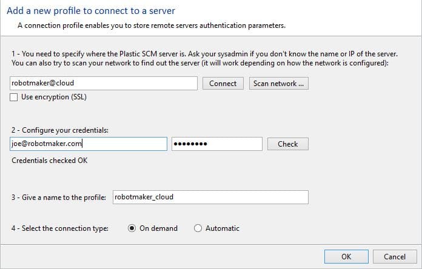Click into the masked password field
This screenshot has width=422, height=269.
click(x=216, y=144)
